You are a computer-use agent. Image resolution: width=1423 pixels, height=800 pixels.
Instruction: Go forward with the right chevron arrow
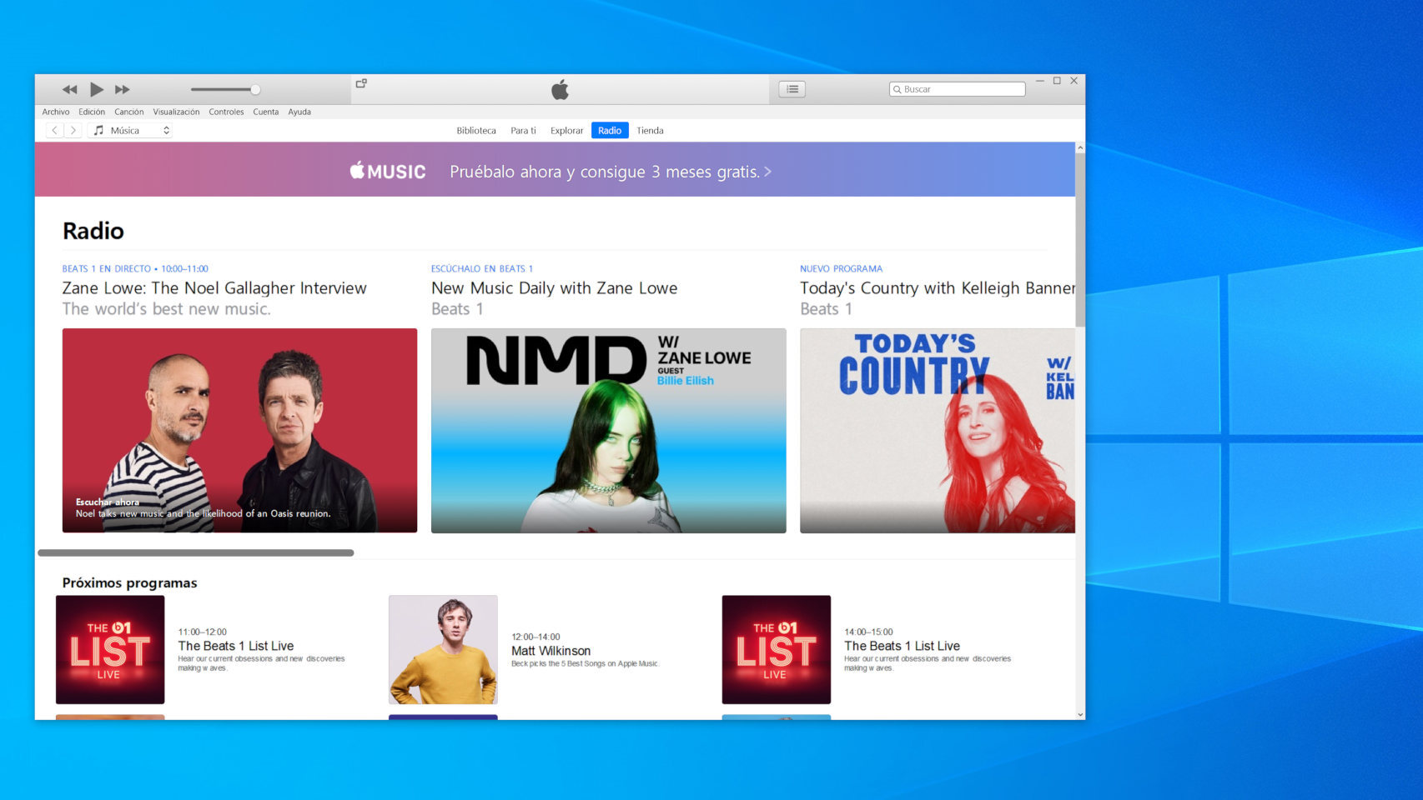pos(73,130)
